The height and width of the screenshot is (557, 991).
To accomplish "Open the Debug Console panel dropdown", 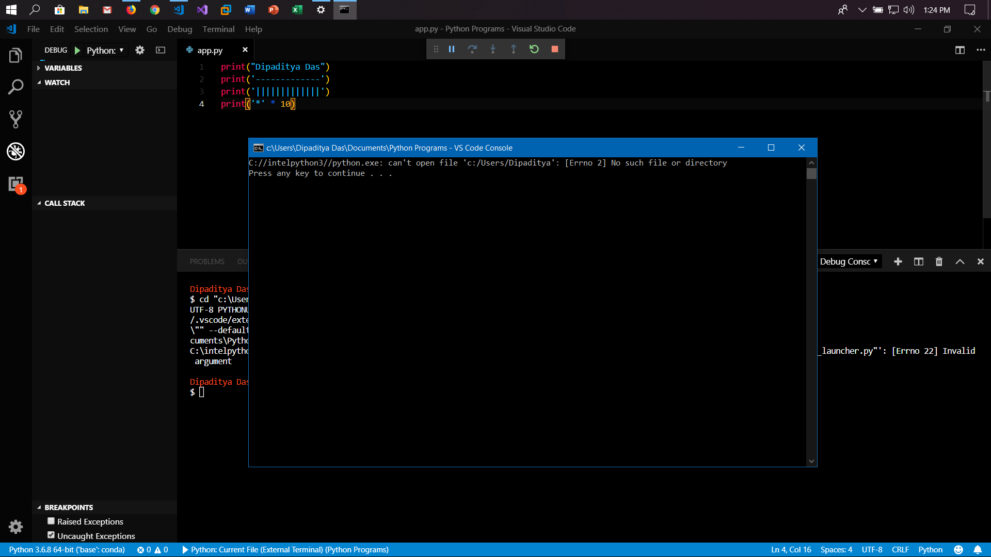I will [x=849, y=261].
